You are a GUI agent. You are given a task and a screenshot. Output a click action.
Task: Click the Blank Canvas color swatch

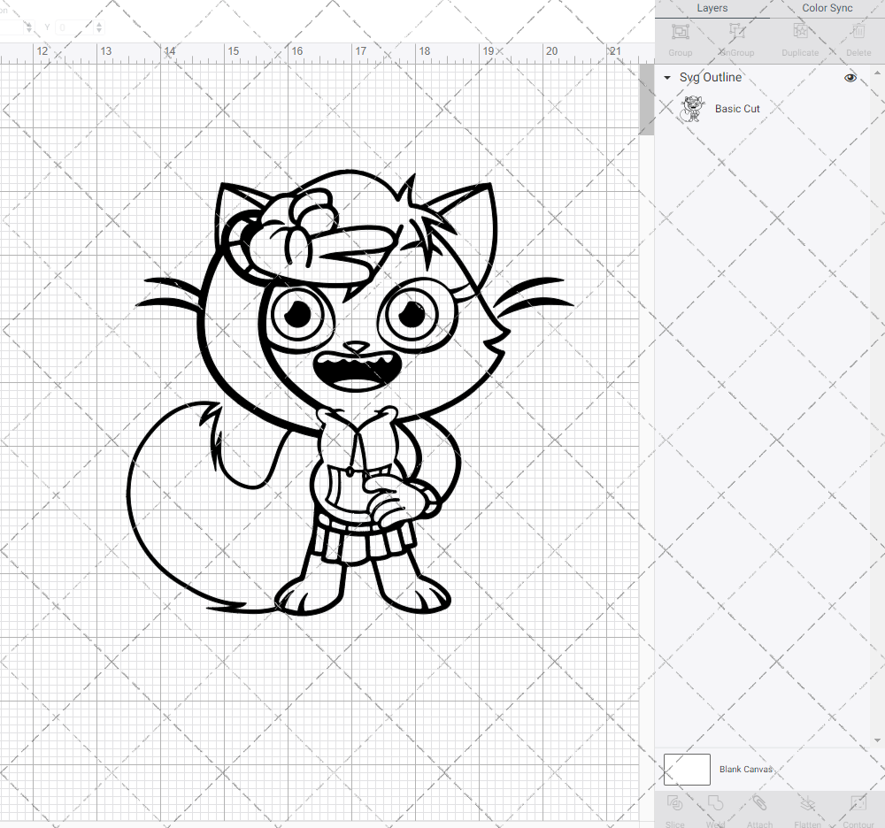point(686,769)
